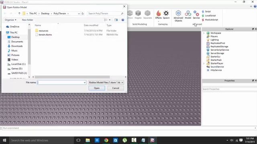The height and width of the screenshot is (144, 257).
Task: Click the Service gears icon
Action: [x=196, y=15]
